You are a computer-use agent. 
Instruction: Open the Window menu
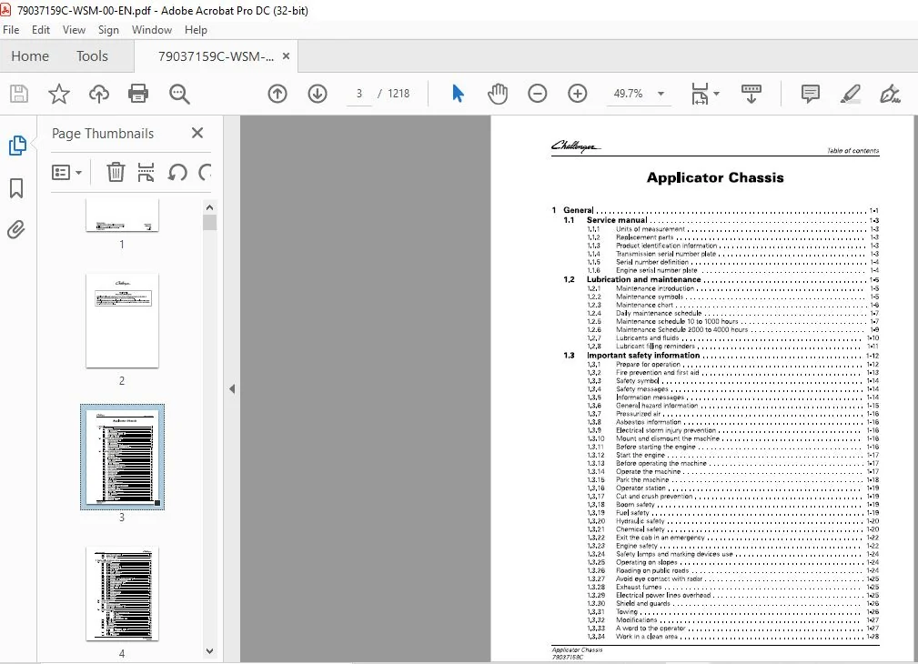pos(152,30)
